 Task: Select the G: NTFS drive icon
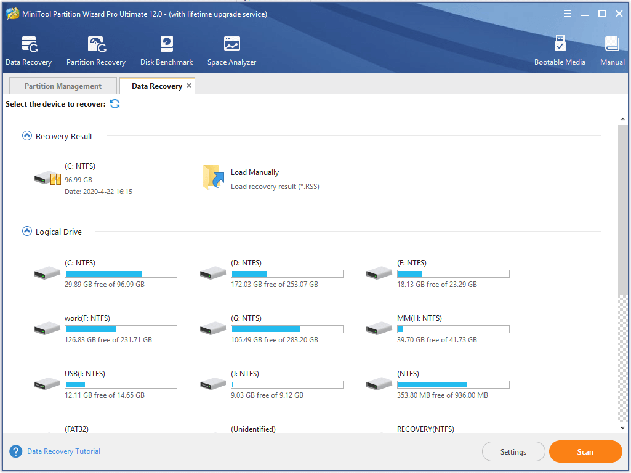[213, 328]
